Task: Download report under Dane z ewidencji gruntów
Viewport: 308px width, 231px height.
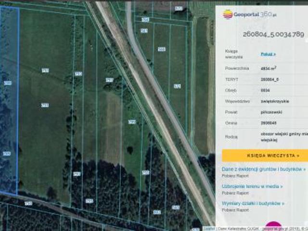Action: tap(235, 176)
